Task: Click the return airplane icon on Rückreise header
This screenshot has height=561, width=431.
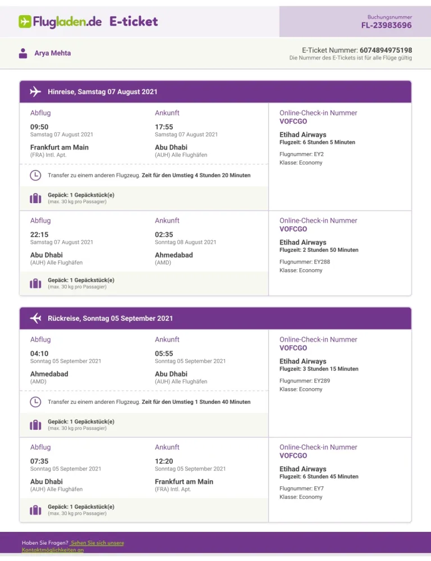Action: [35, 318]
